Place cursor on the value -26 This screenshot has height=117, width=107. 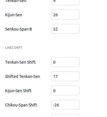click(56, 105)
